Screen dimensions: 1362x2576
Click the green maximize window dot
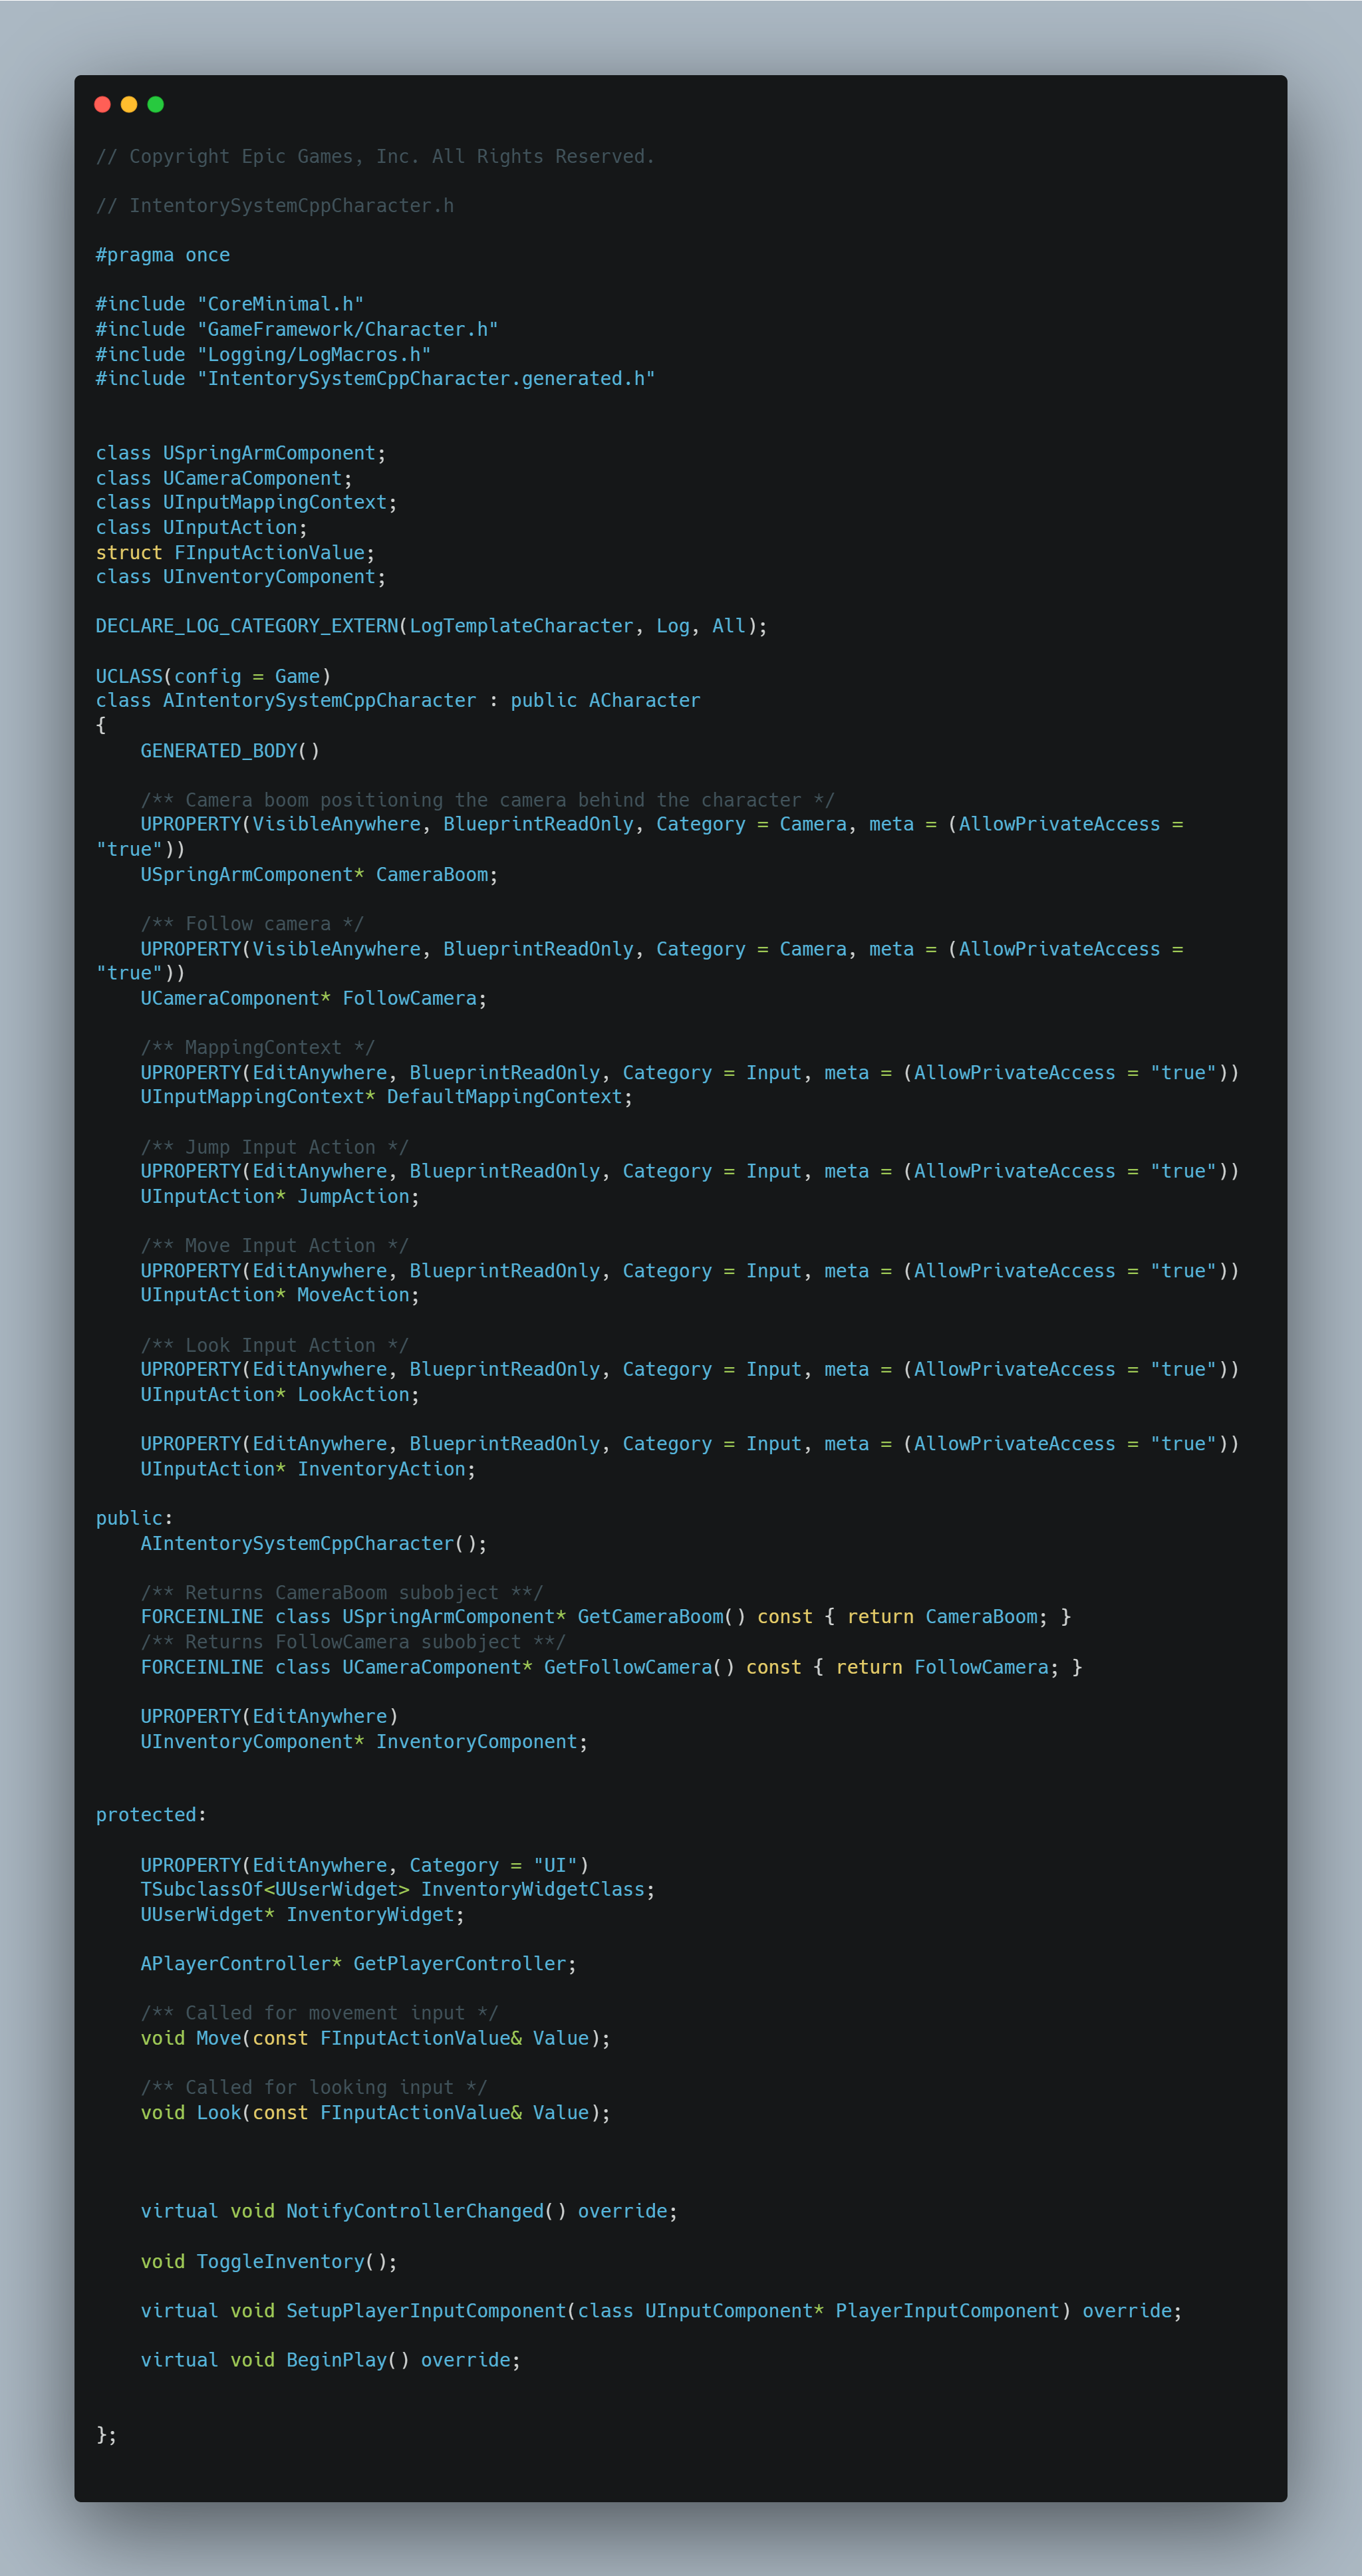[x=156, y=104]
